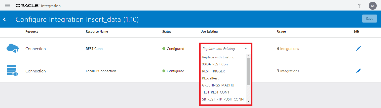
Task: Click Connection label in LocalDBConnection row
Action: click(x=35, y=71)
